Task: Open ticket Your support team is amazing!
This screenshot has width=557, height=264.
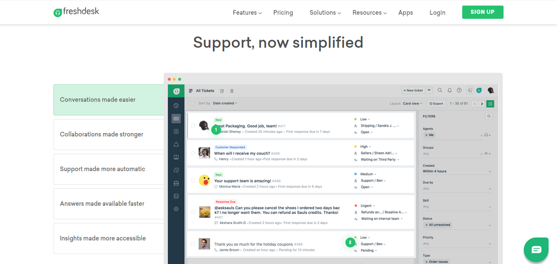Action: pyautogui.click(x=242, y=180)
